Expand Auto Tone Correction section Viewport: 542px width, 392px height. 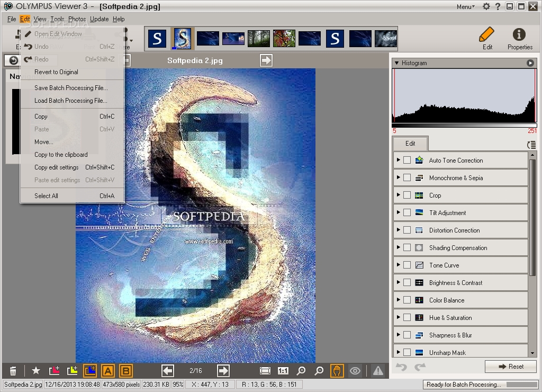click(x=398, y=160)
